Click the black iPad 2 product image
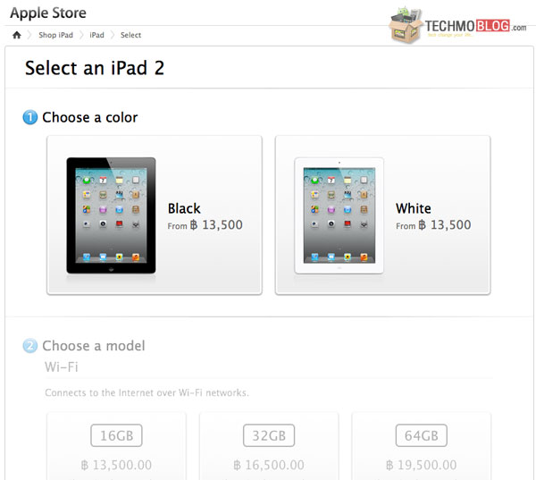536x480 pixels. pos(111,215)
